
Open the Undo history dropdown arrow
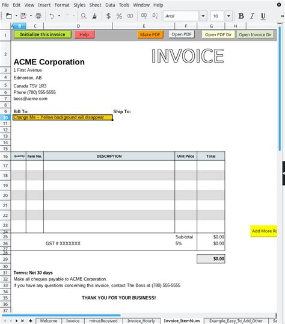point(59,16)
